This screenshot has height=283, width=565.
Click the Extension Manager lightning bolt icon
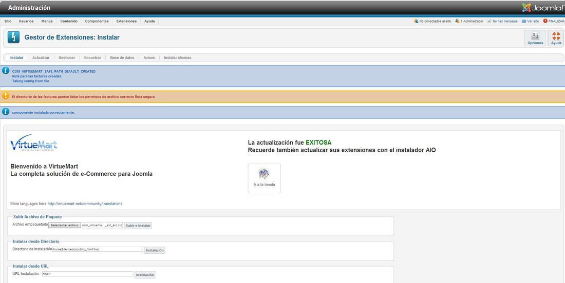[14, 37]
